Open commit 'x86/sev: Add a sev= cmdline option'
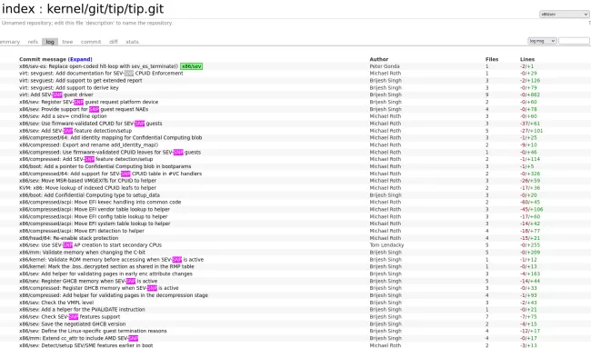 [x=63, y=116]
